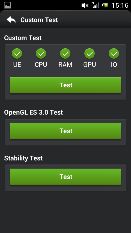Tap the signal strength bars icon

point(95,5)
